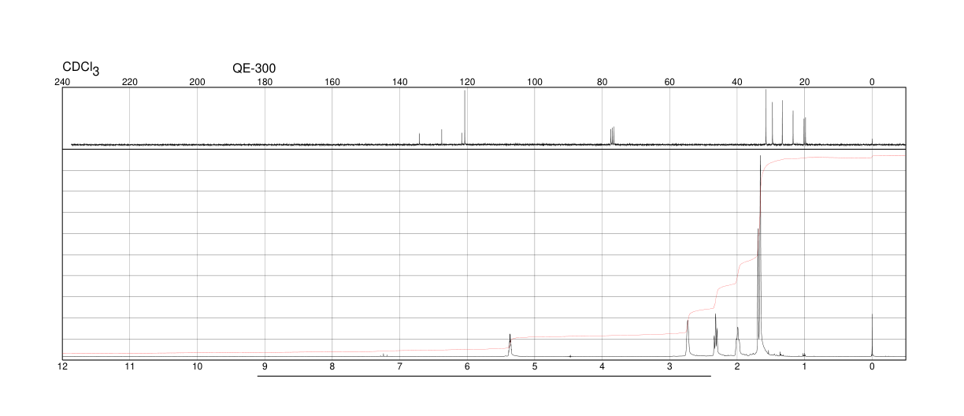964x416 pixels.
Task: Select the 100 tick label on carbon axis
Action: pyautogui.click(x=535, y=82)
